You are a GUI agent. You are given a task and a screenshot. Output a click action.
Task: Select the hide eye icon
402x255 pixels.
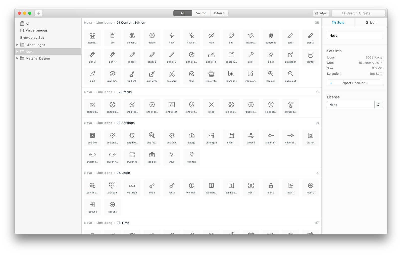click(211, 38)
